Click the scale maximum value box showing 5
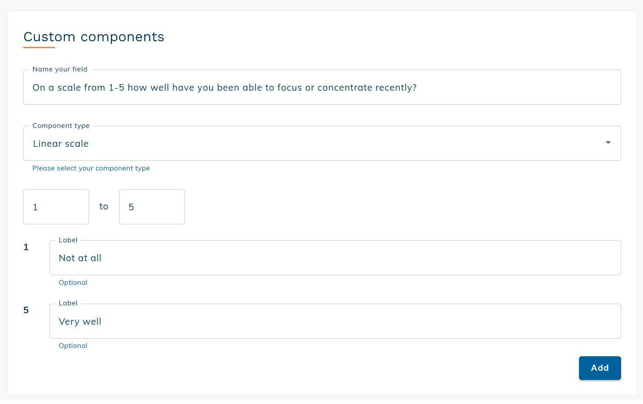 (x=152, y=206)
